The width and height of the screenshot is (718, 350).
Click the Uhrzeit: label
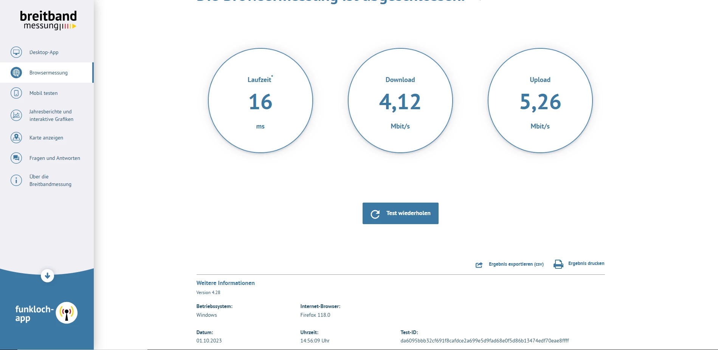pos(309,332)
